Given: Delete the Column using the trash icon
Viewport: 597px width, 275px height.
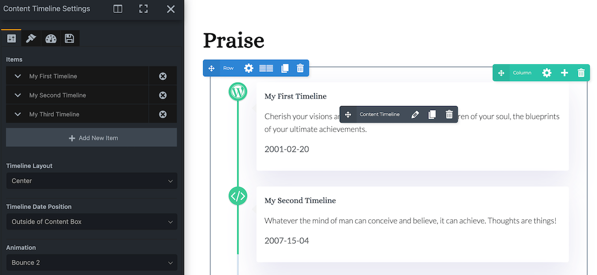Looking at the screenshot, I should pos(581,73).
